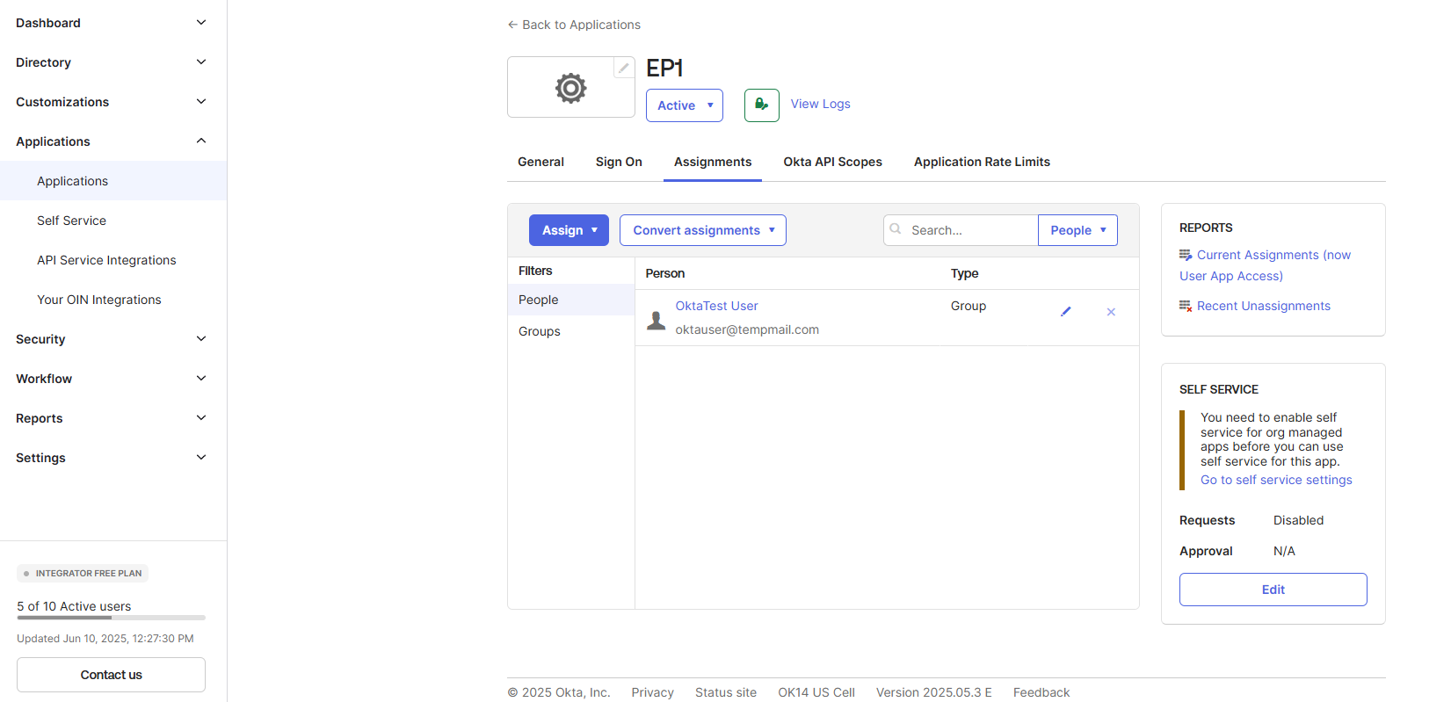The image size is (1451, 702).
Task: Select Self Service in sidebar
Action: tap(113, 221)
